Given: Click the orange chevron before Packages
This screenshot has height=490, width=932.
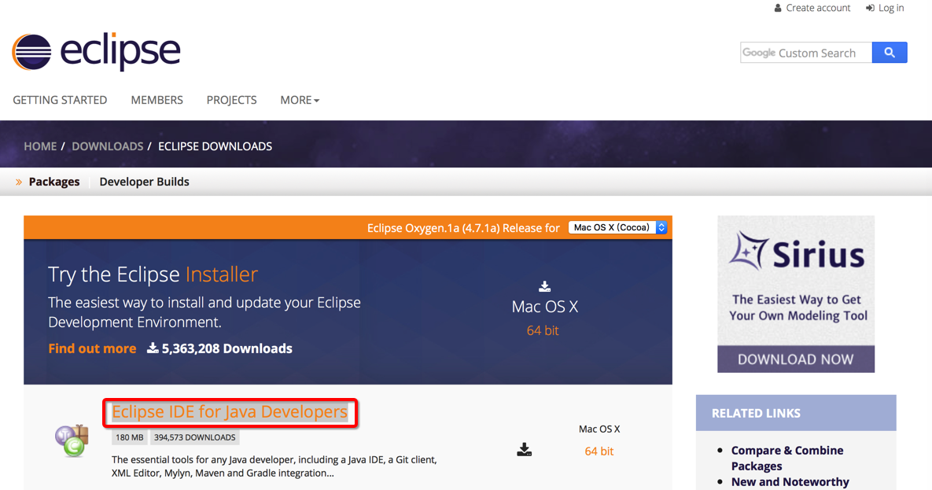Looking at the screenshot, I should (x=18, y=182).
